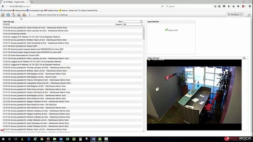Image resolution: width=253 pixels, height=142 pixels.
Task: Select the 13:00:54 Logged out IP Address entry
Action: pos(72,62)
